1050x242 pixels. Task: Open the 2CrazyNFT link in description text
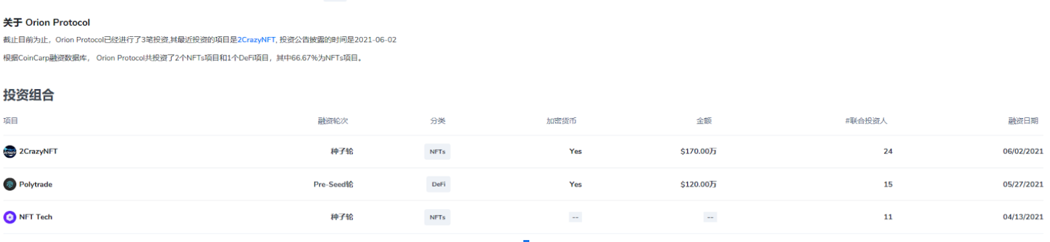[x=256, y=40]
